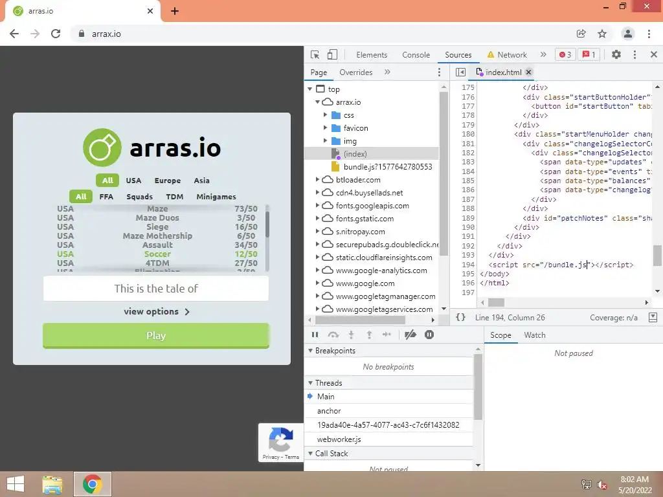Click the name input field
663x497 pixels.
click(x=155, y=289)
